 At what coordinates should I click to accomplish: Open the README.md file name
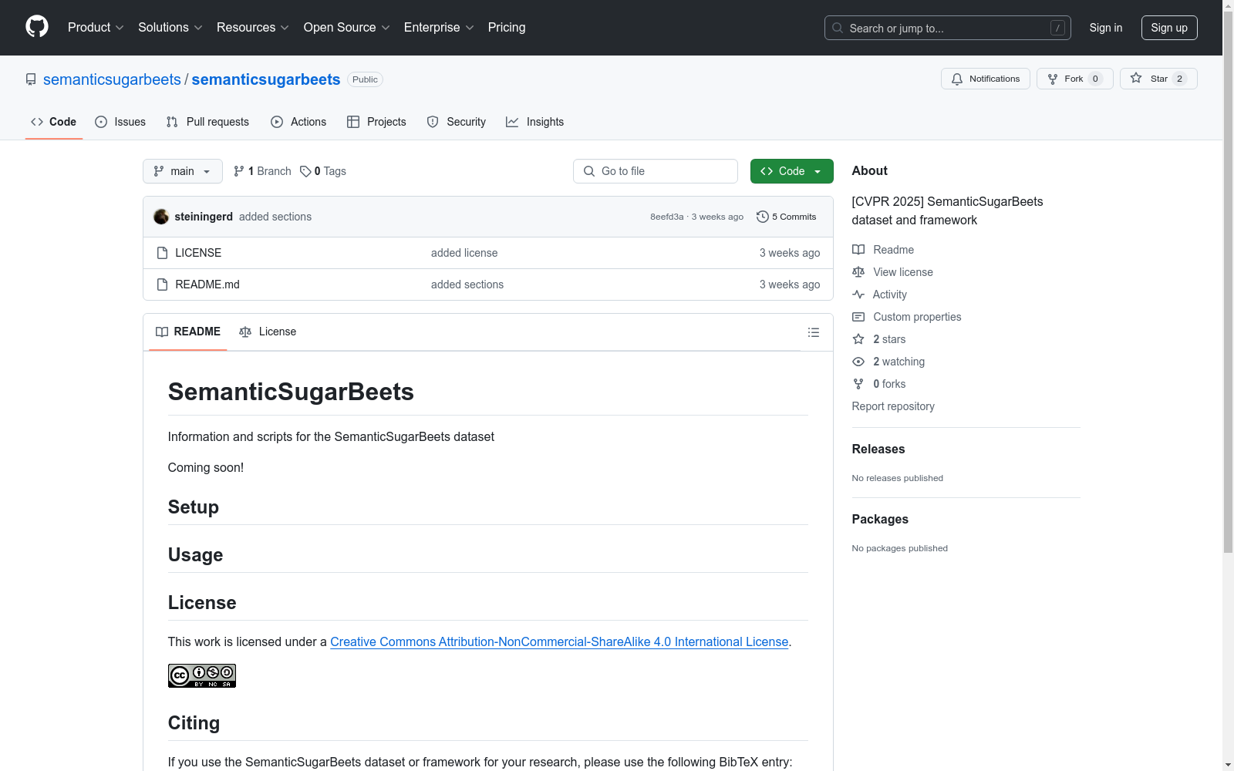pyautogui.click(x=207, y=284)
